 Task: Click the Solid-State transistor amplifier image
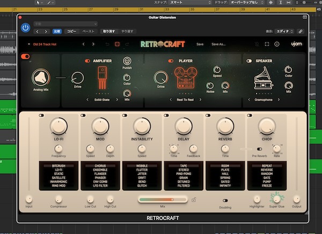pos(103,78)
